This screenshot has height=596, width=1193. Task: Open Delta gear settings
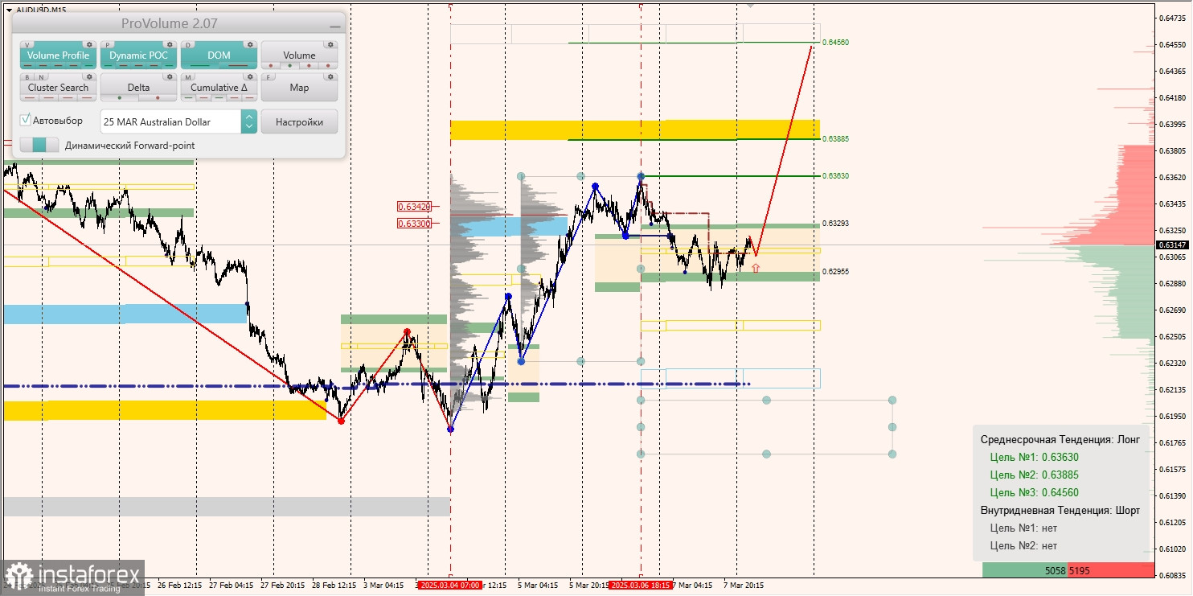pyautogui.click(x=170, y=76)
